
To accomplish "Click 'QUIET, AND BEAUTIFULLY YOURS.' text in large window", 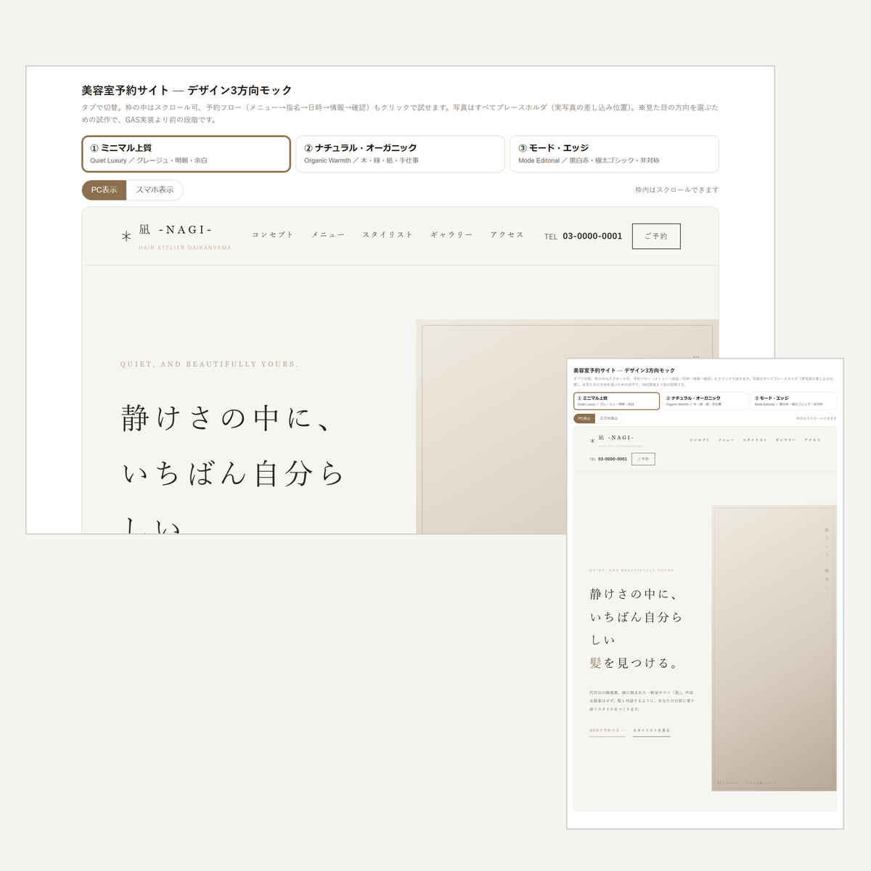I will [209, 364].
